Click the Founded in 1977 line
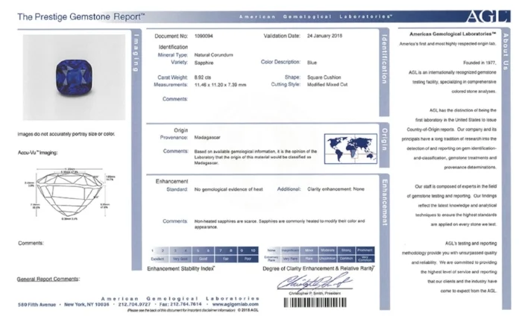 tap(479, 63)
